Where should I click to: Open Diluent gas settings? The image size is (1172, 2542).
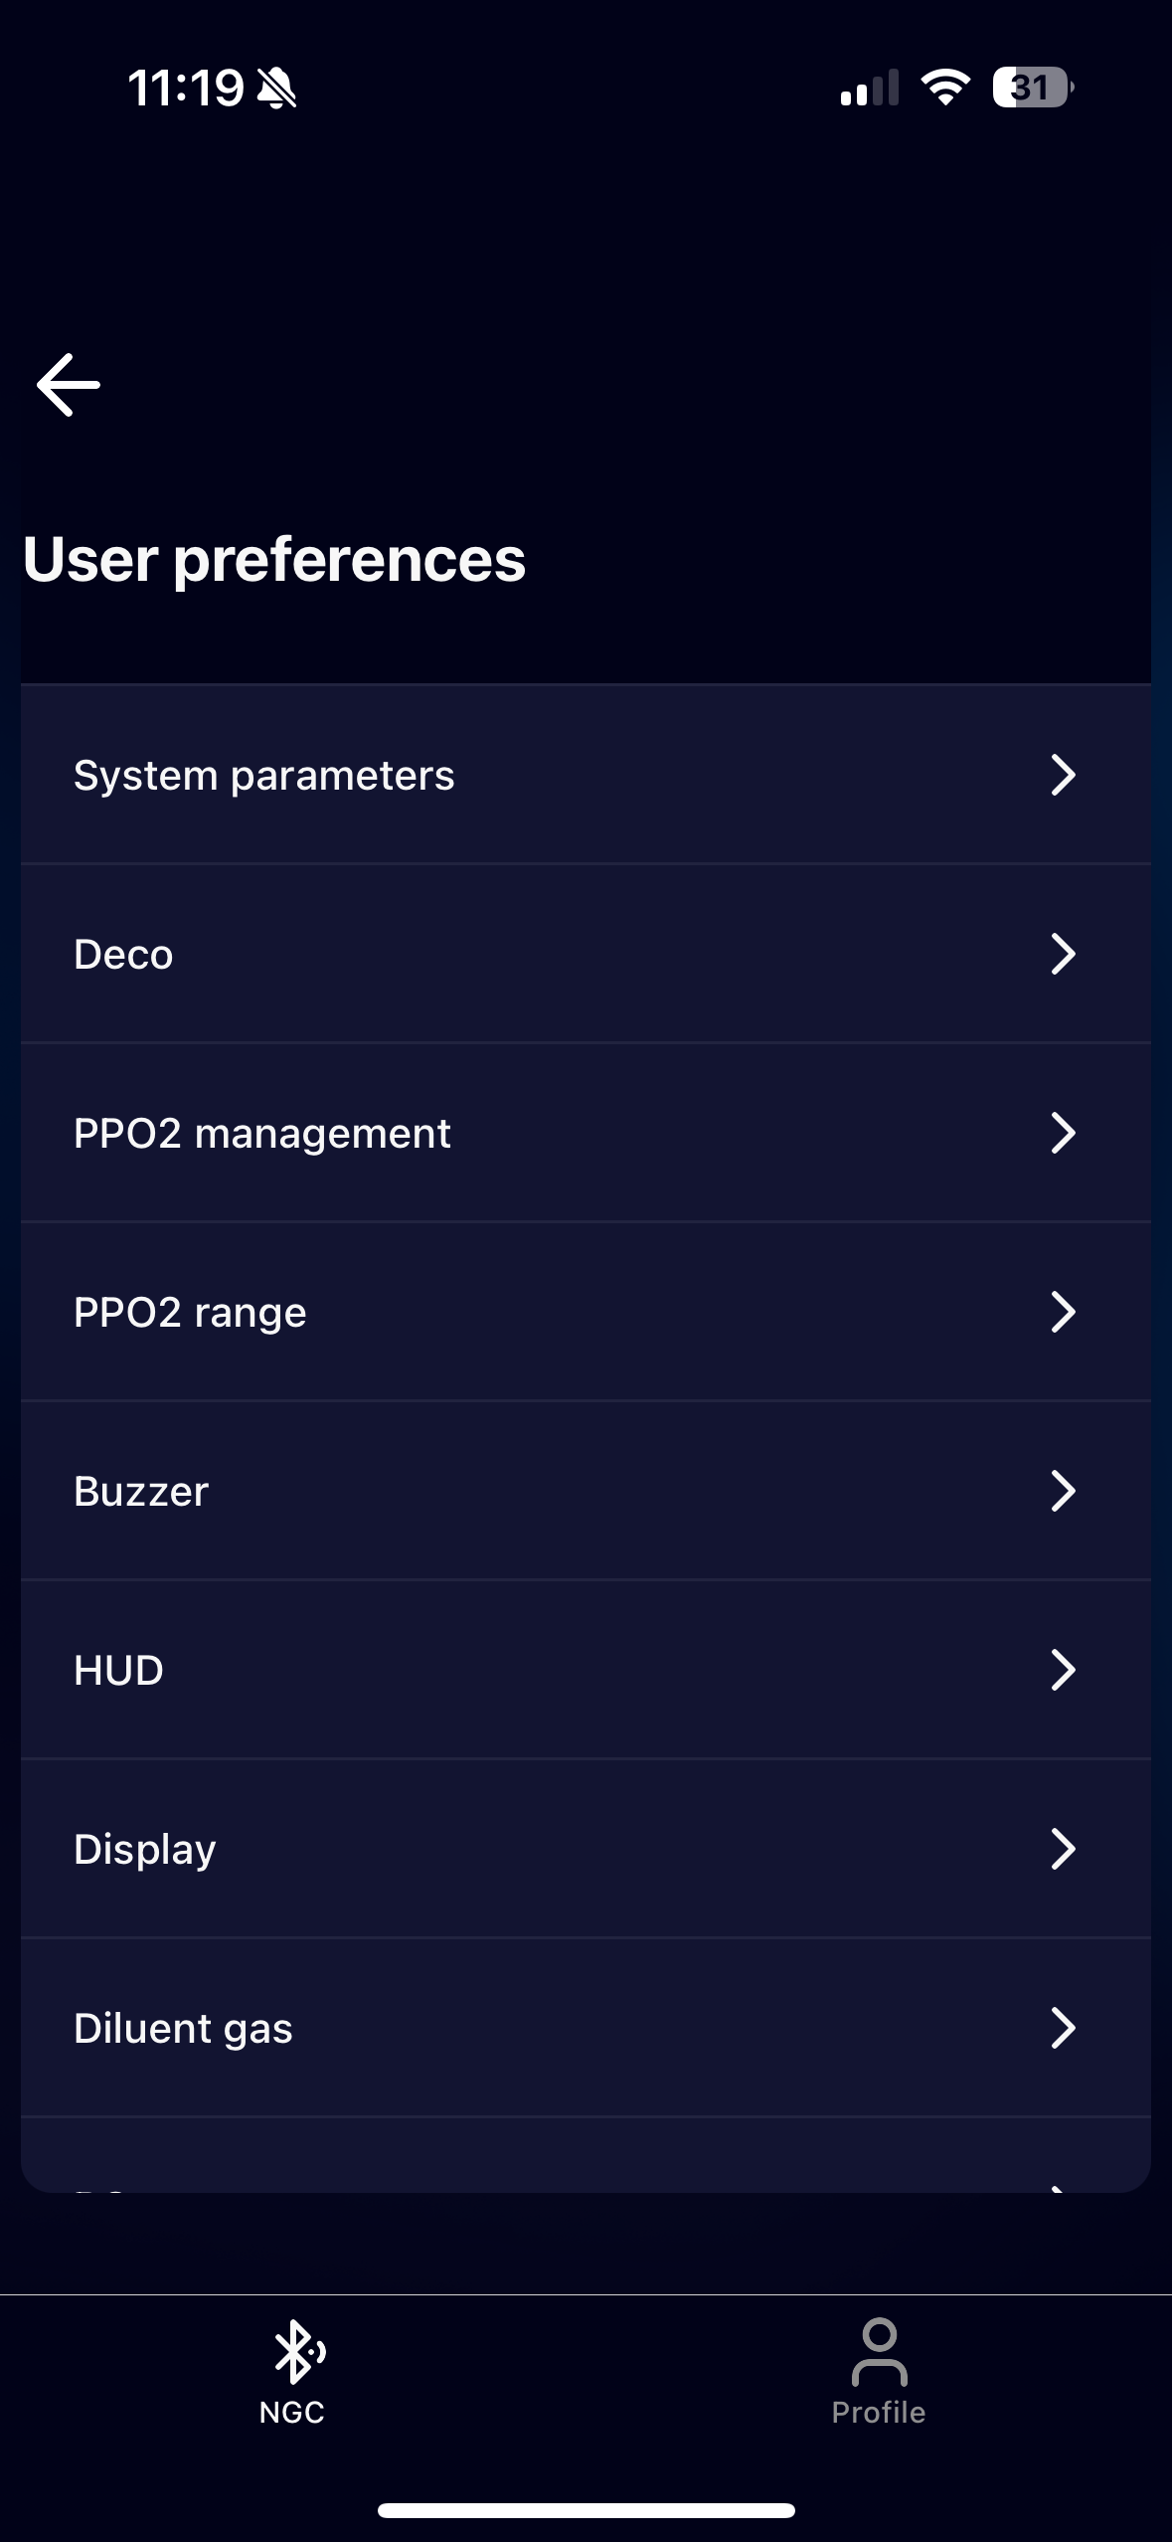pos(586,2028)
